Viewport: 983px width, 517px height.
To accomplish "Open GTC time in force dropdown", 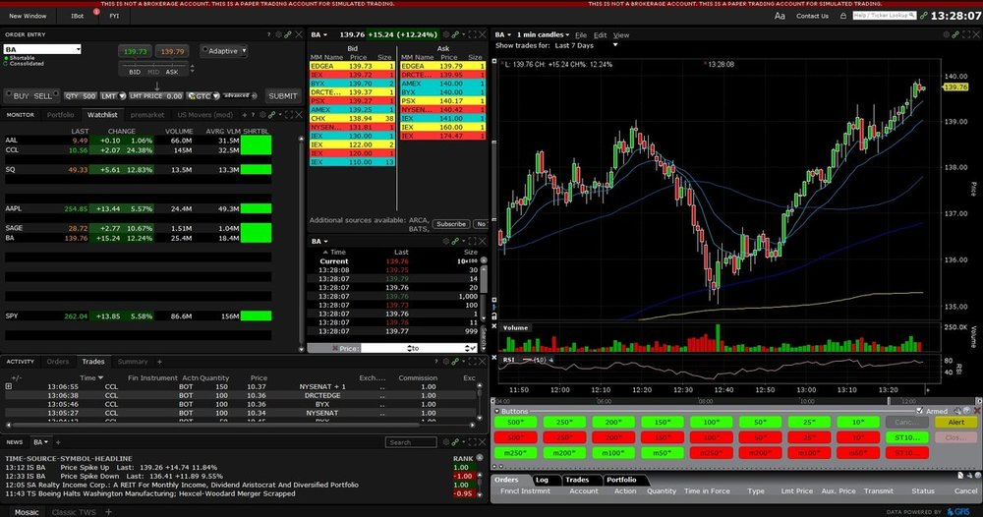I will [215, 96].
